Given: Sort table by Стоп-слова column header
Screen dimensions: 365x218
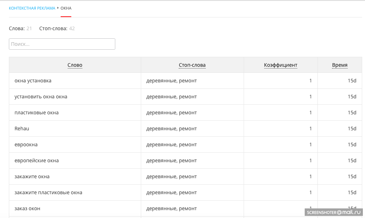Looking at the screenshot, I should pyautogui.click(x=192, y=65).
